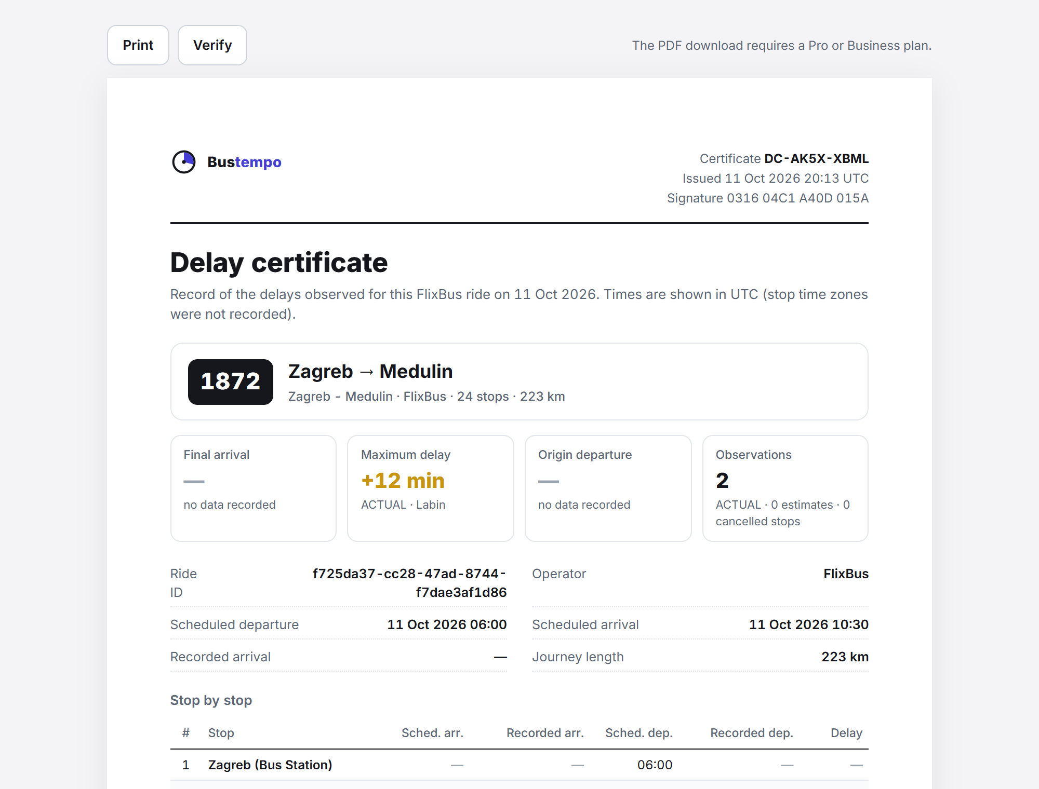The image size is (1039, 789).
Task: Click the Recorded arrival label
Action: [x=220, y=657]
